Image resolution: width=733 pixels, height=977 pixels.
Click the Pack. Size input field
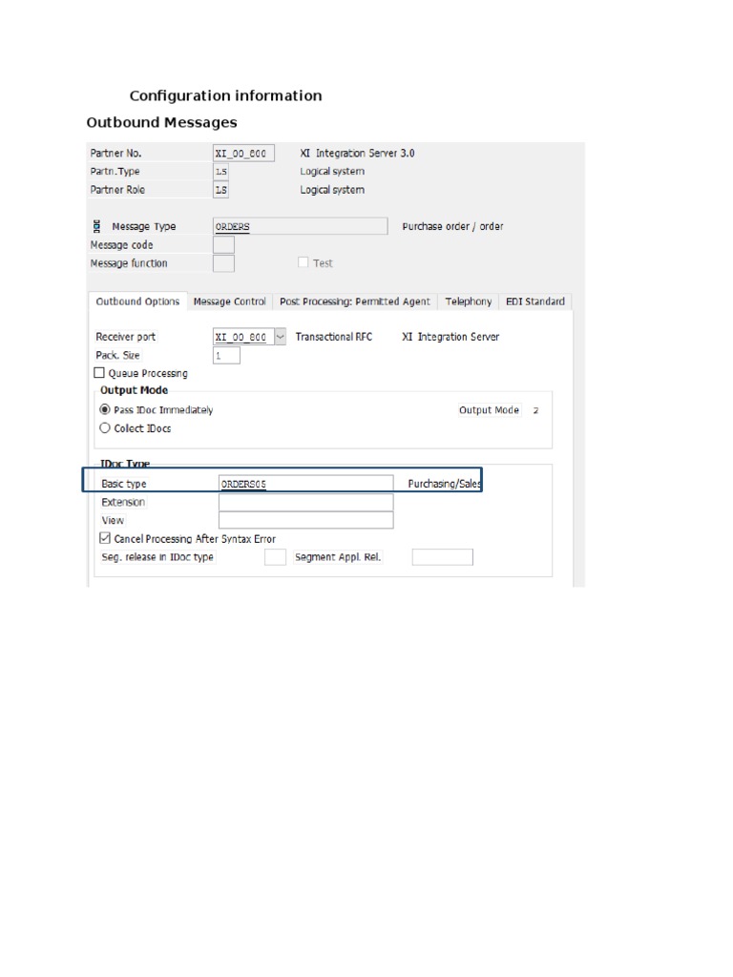pyautogui.click(x=226, y=355)
